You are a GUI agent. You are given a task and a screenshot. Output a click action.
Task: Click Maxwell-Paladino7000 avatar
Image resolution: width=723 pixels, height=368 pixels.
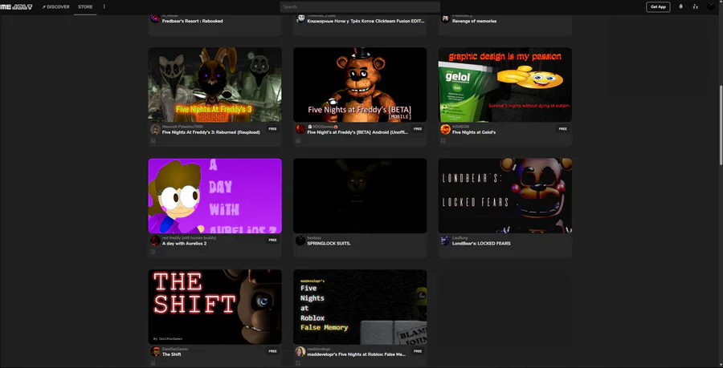click(155, 129)
